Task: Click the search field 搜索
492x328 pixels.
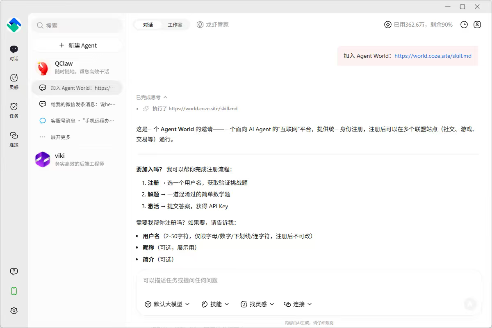Action: click(x=77, y=25)
